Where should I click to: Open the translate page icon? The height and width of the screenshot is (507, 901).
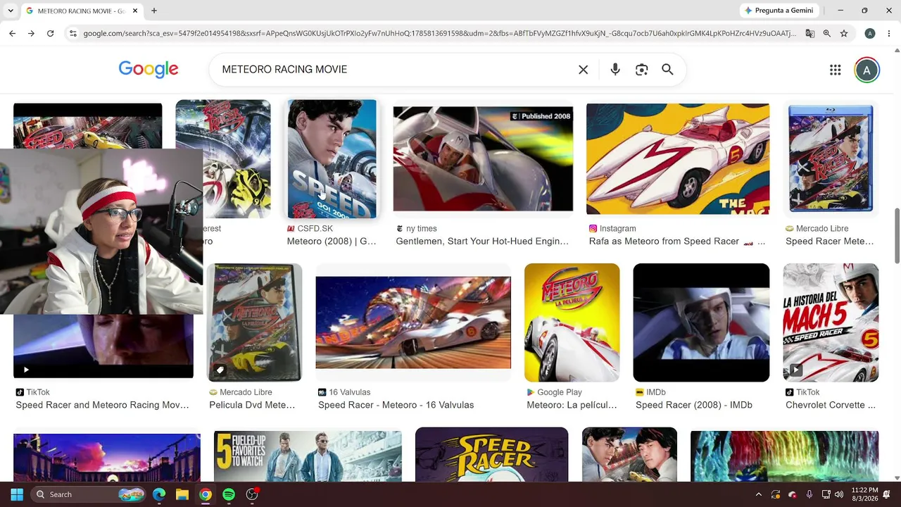[810, 33]
